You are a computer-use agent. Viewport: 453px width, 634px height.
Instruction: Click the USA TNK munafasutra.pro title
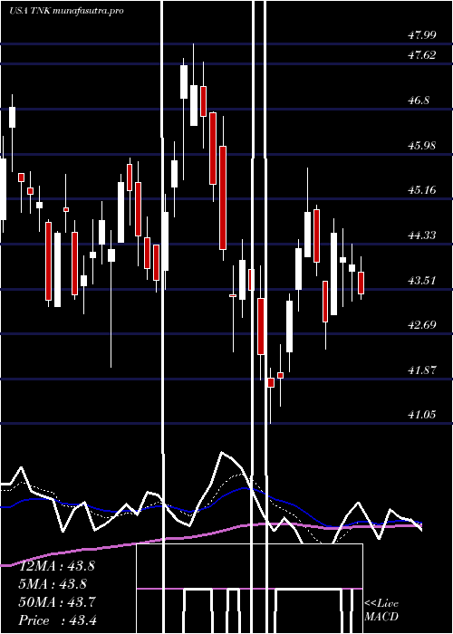tap(66, 11)
